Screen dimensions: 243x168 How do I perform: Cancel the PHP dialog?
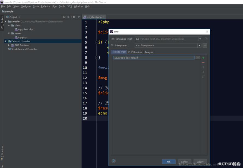[184, 162]
